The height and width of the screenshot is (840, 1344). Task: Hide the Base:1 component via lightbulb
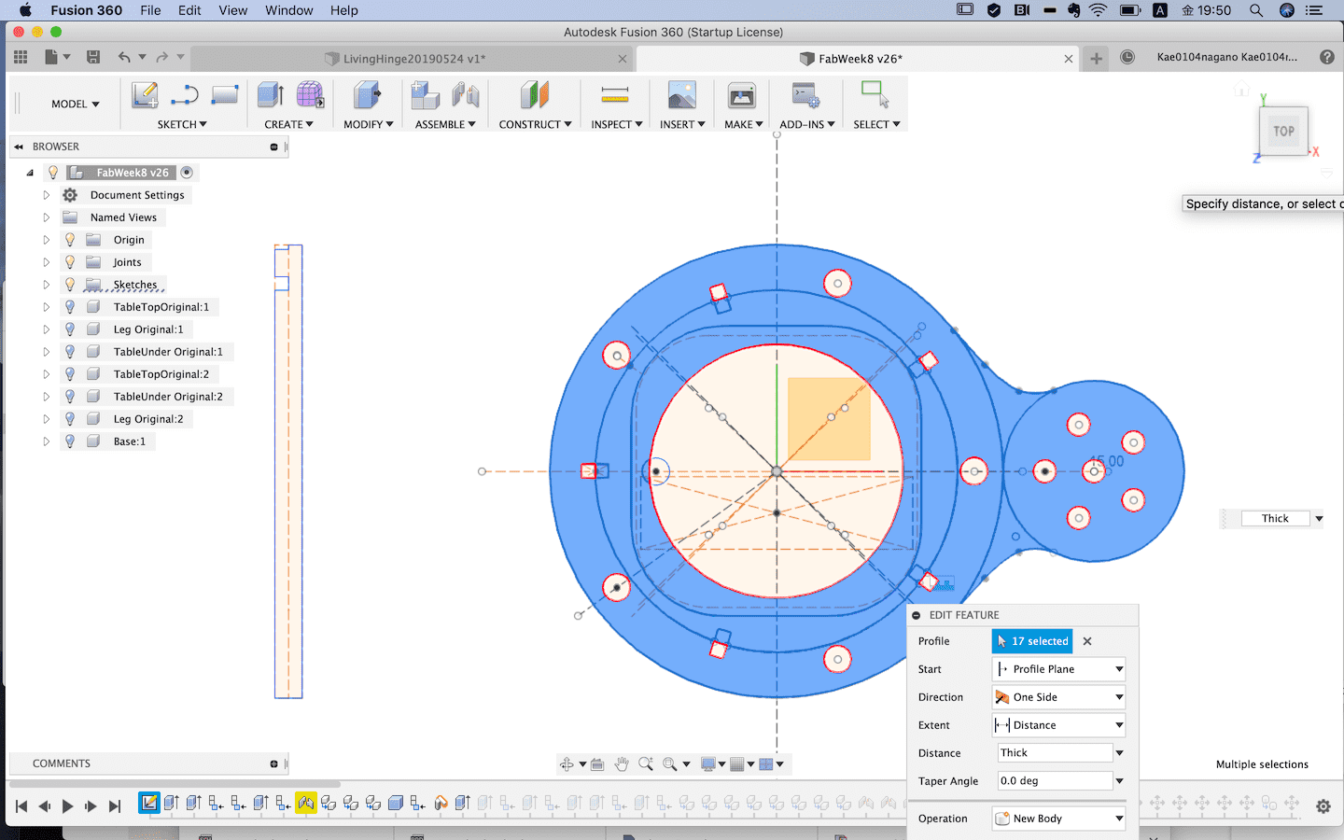pos(70,441)
